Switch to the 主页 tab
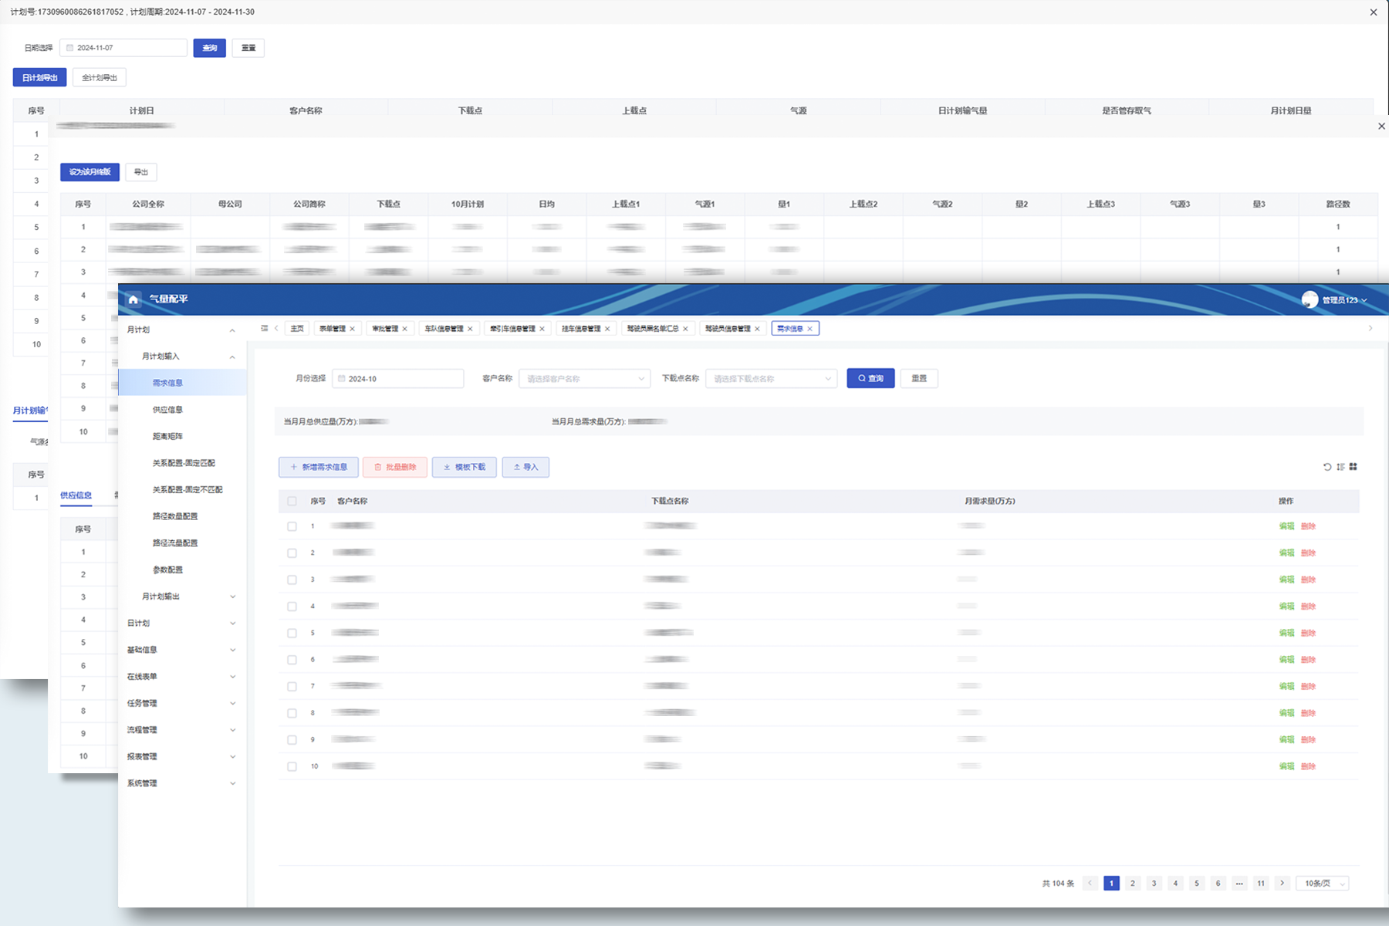Viewport: 1389px width, 926px height. pos(297,329)
